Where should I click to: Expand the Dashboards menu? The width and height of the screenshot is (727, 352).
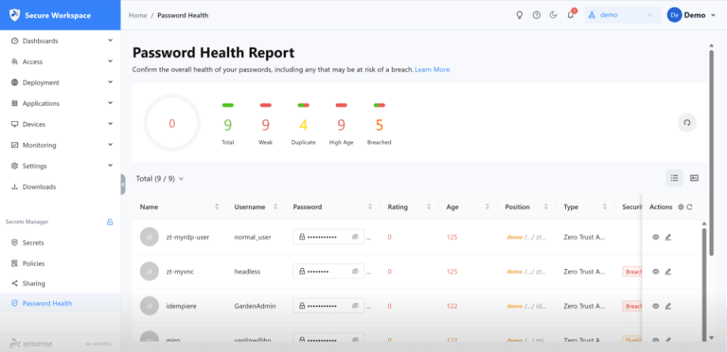pos(60,41)
